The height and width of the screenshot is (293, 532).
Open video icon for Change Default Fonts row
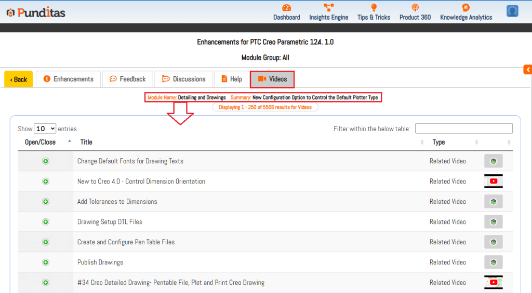tap(493, 161)
